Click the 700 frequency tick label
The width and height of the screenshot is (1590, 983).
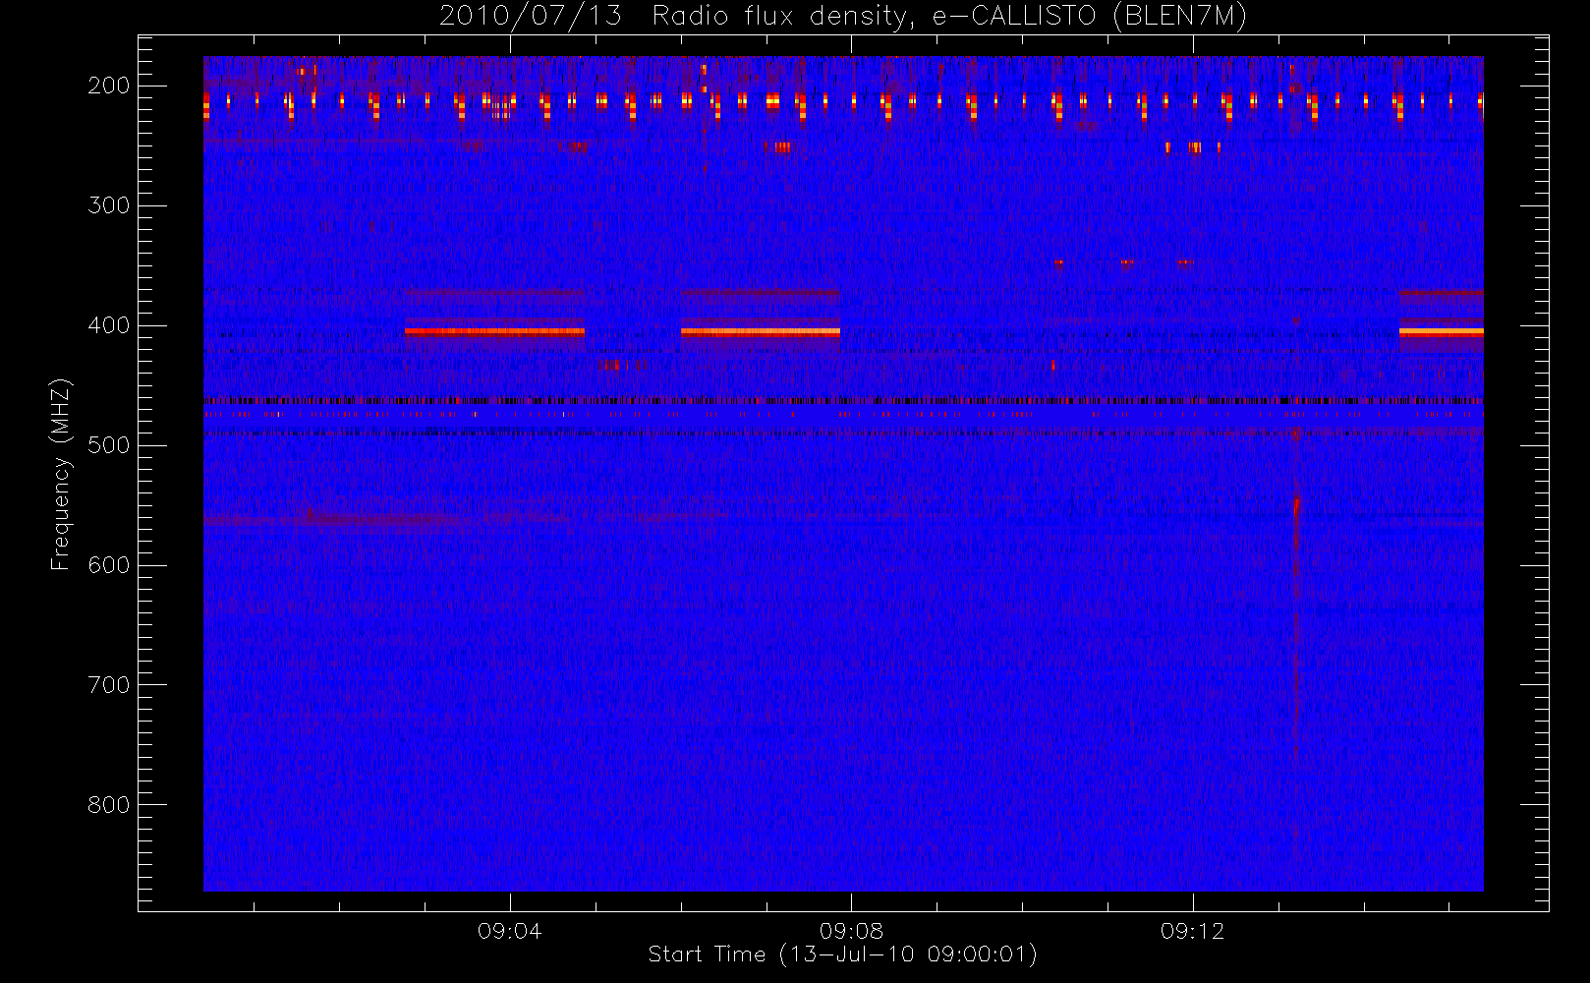109,685
